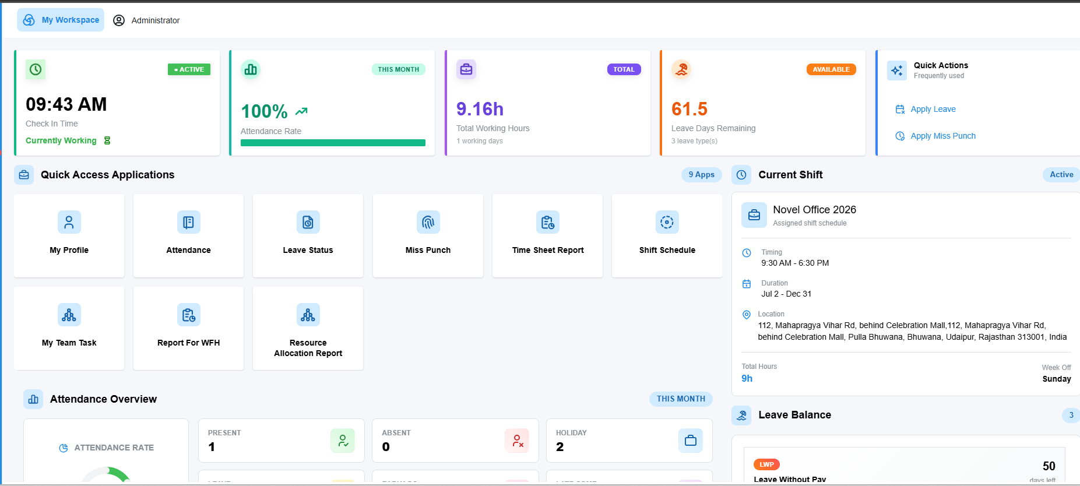This screenshot has height=486, width=1080.
Task: Click the Current Shift Active badge
Action: point(1061,174)
